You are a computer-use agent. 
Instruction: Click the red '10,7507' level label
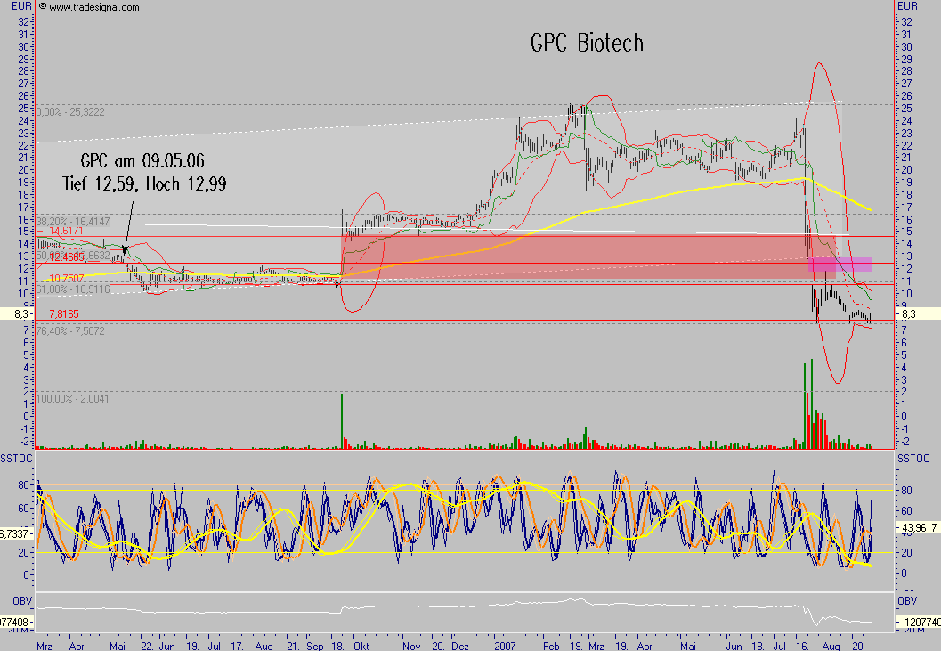tap(67, 278)
